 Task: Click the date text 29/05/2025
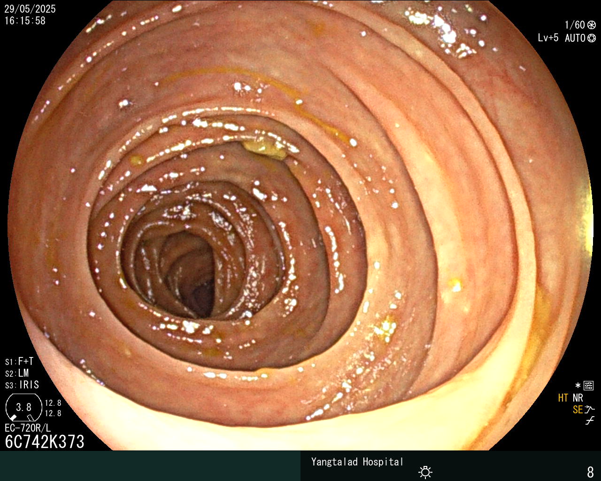(x=30, y=9)
